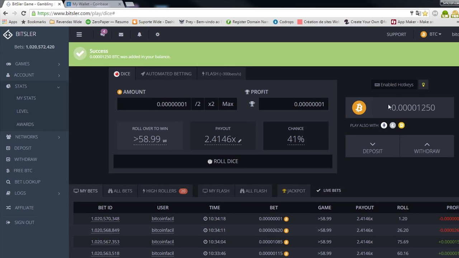
Task: Click the Max bet button
Action: (x=228, y=104)
